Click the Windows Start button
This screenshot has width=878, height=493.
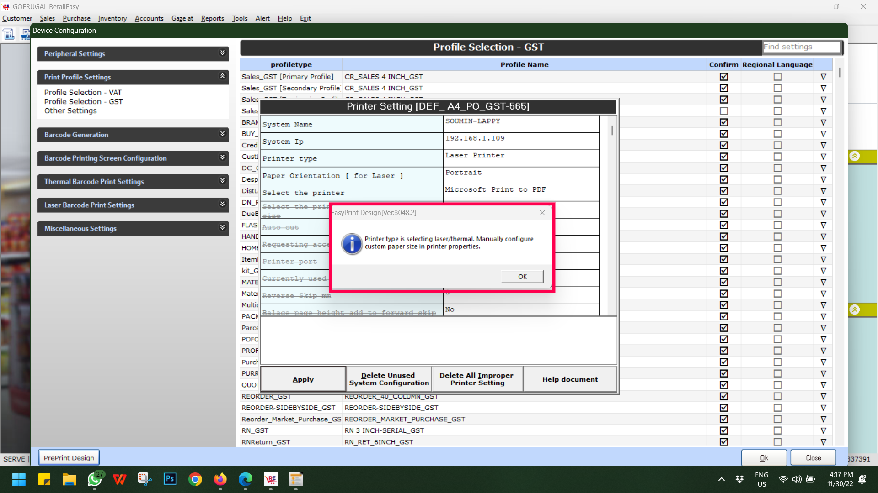[x=19, y=479]
